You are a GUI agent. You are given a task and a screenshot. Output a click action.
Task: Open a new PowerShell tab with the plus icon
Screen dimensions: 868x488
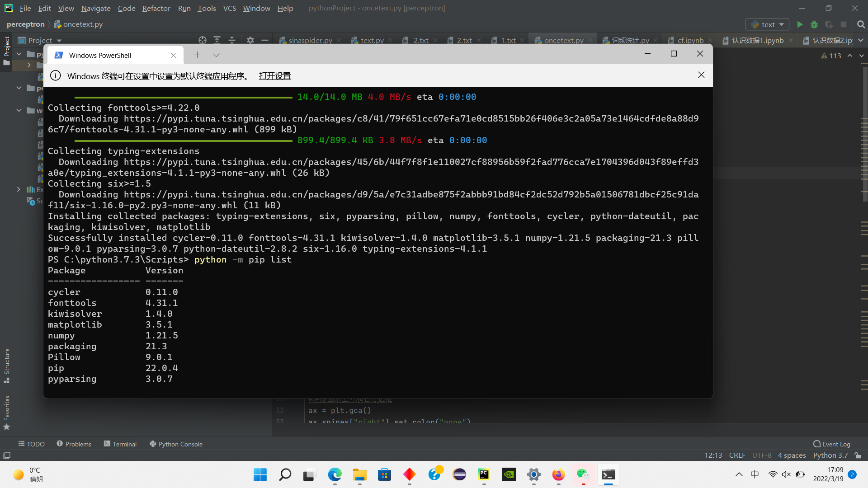[x=197, y=55]
